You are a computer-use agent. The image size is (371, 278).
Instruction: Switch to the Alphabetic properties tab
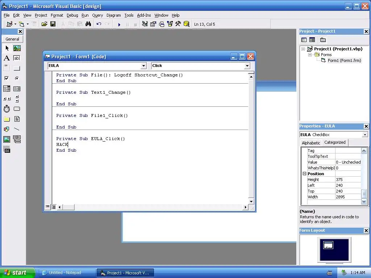[311, 143]
